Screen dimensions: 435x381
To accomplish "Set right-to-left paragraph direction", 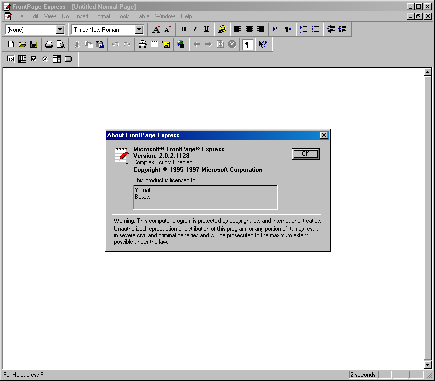I will [x=288, y=29].
